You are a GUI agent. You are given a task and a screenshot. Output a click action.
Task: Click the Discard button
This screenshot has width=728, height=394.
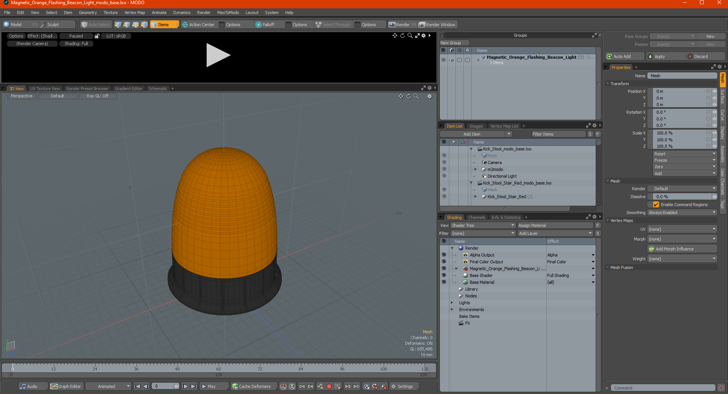[706, 56]
